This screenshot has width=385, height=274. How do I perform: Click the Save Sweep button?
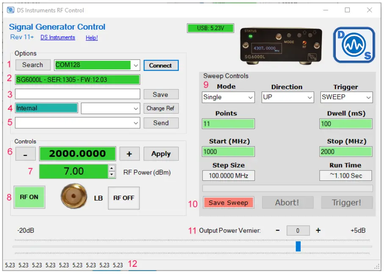(x=228, y=203)
